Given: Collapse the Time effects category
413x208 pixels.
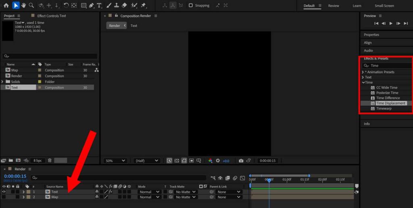Looking at the screenshot, I should pos(363,82).
